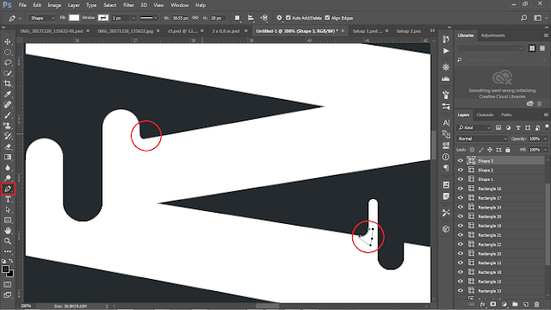This screenshot has height=310, width=551.
Task: Switch to the Adjustments tab
Action: tap(492, 35)
